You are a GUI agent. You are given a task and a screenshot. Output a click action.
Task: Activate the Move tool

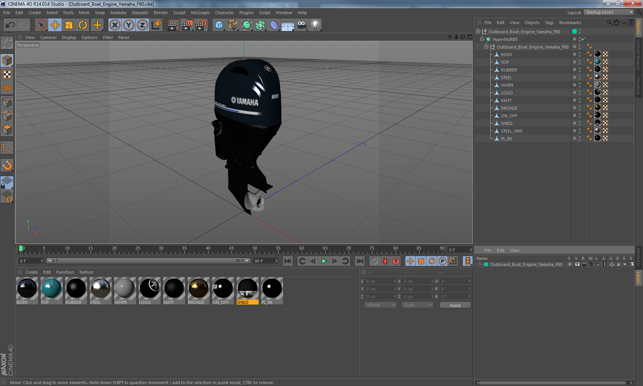tap(55, 25)
